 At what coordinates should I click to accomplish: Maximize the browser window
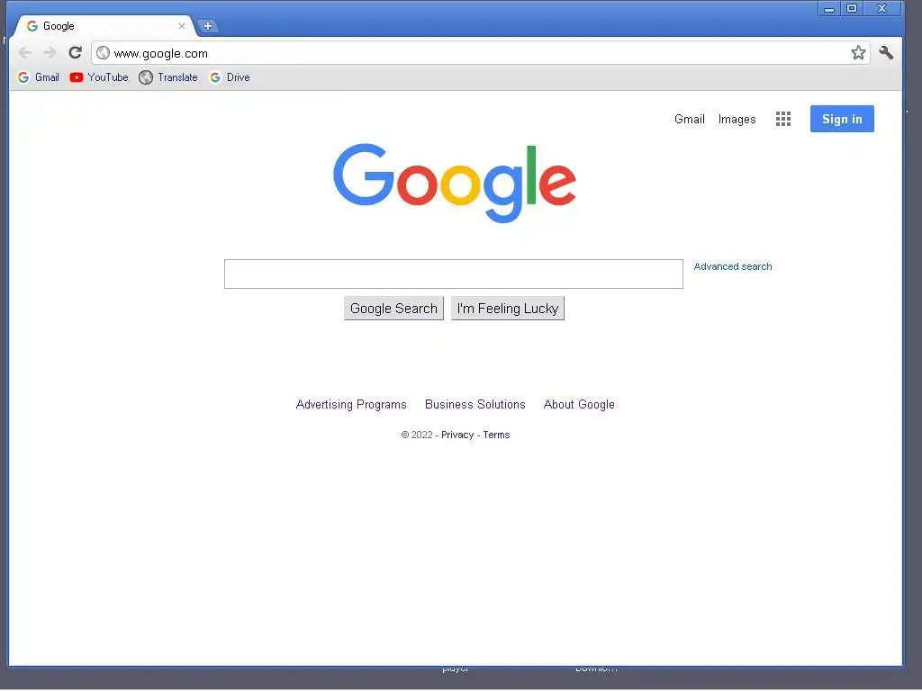(x=852, y=9)
